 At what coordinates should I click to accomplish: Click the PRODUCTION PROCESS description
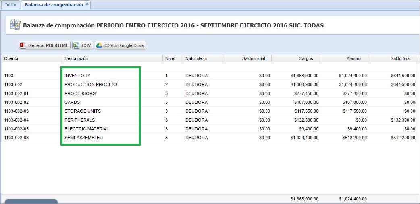pyautogui.click(x=91, y=84)
